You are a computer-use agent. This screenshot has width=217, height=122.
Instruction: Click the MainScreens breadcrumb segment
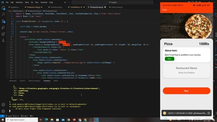(x=18, y=11)
